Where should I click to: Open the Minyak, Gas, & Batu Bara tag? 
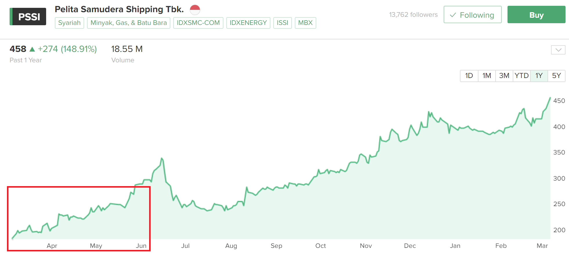pos(129,23)
